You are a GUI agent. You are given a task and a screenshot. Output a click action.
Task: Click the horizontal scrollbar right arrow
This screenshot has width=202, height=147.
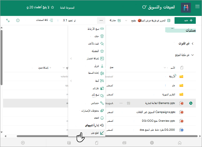coord(200,136)
